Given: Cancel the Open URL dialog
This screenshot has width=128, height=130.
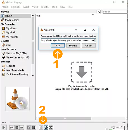Looking at the screenshot, I should (89, 46).
